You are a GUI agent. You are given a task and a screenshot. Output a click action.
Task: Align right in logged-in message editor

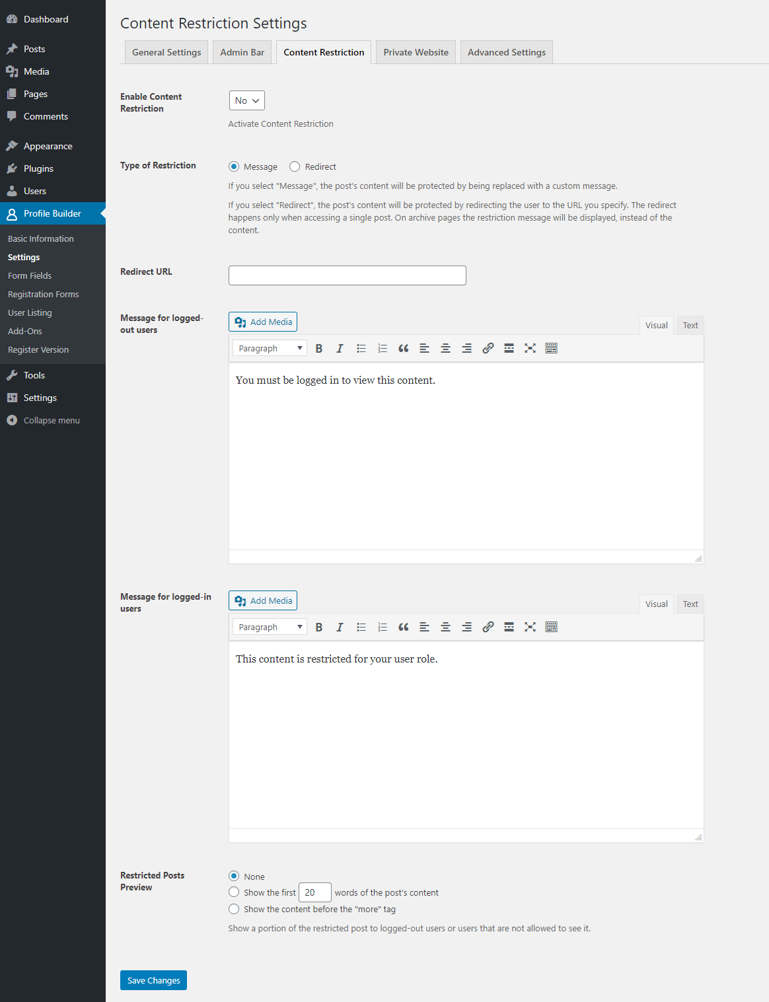point(467,627)
